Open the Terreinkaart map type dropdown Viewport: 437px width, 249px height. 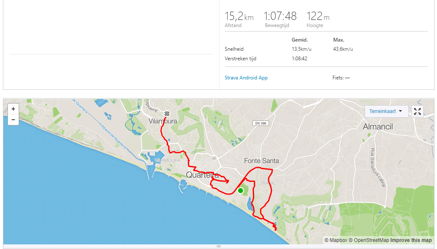coord(386,111)
